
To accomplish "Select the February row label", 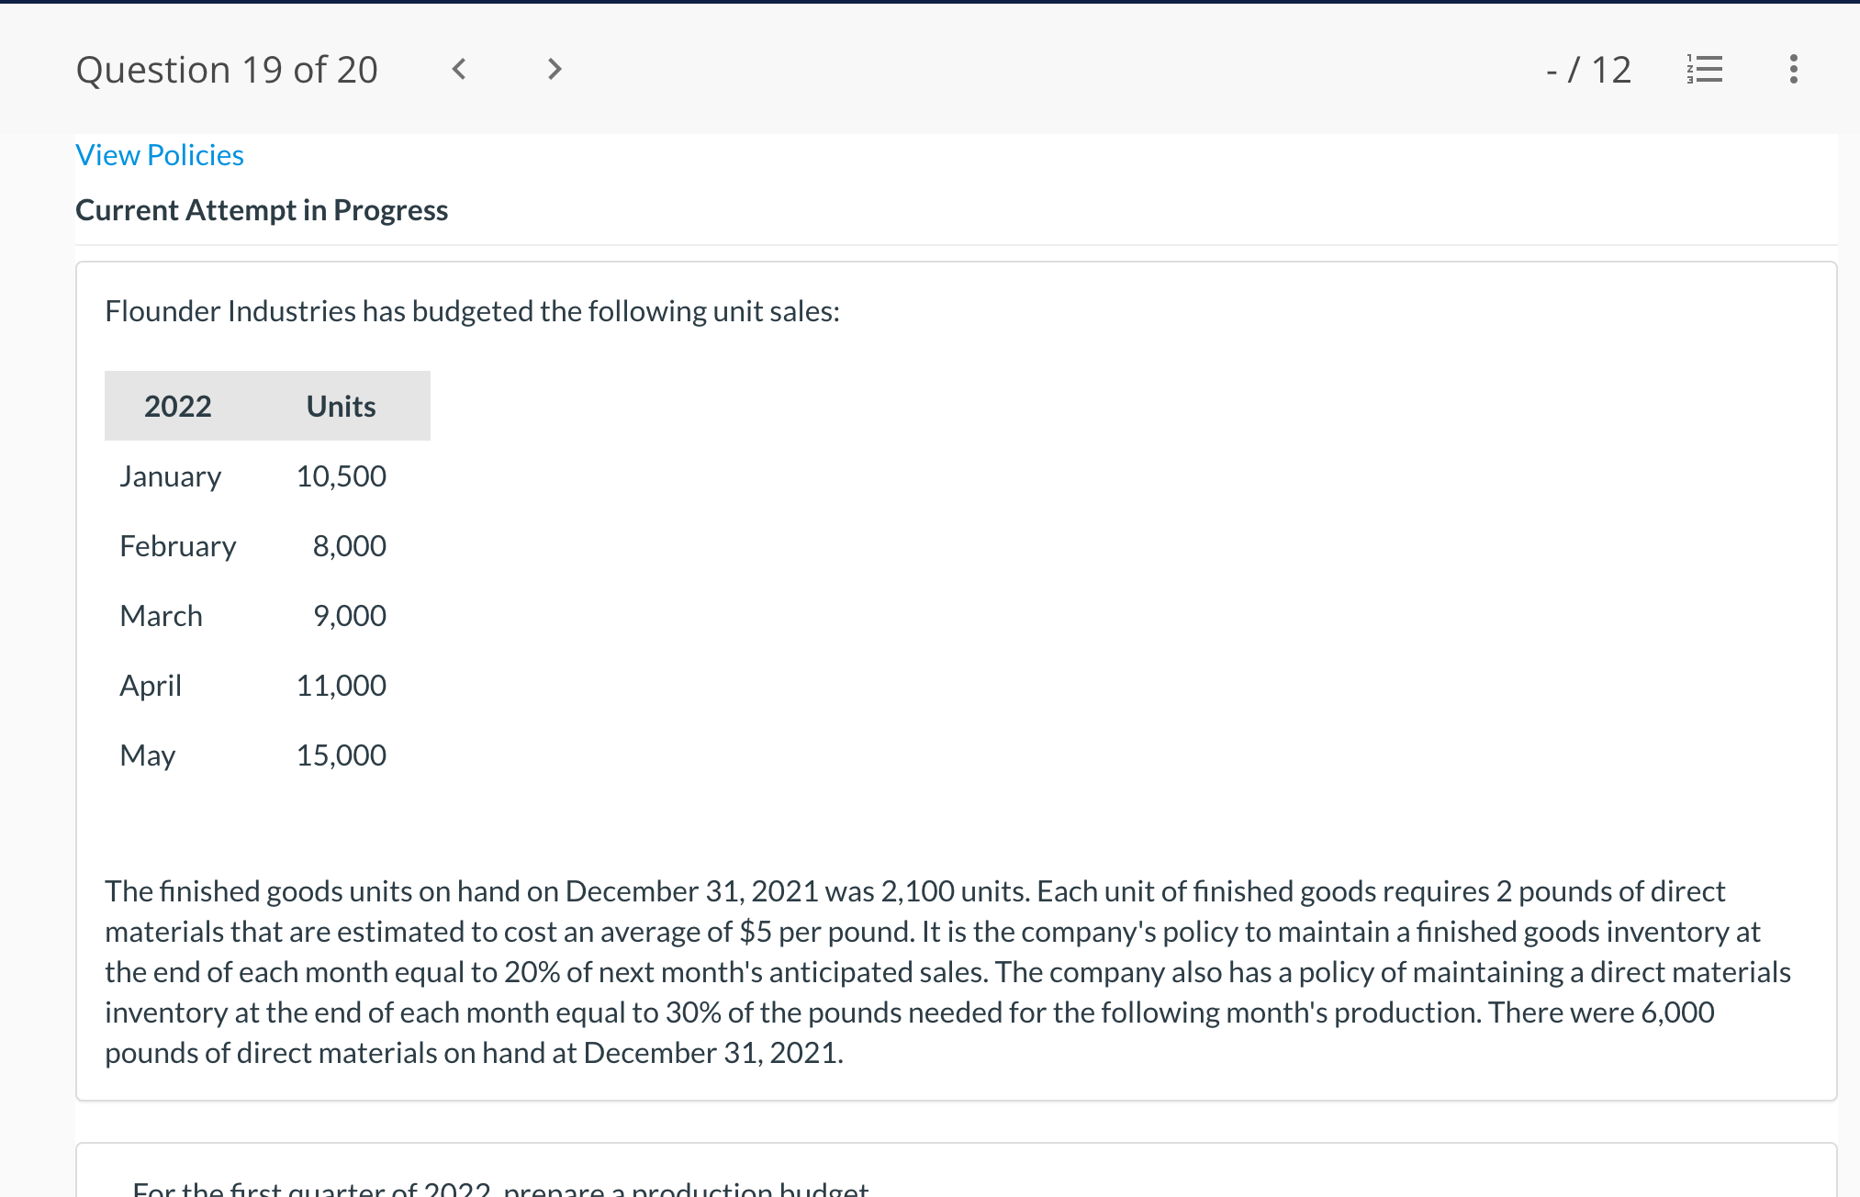I will pyautogui.click(x=178, y=546).
